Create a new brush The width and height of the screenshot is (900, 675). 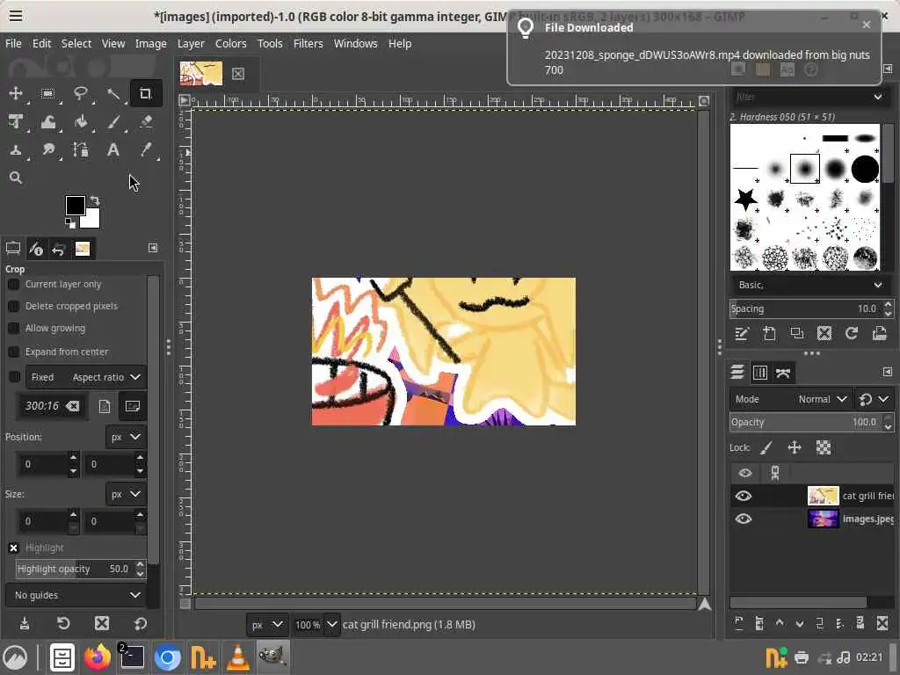coord(769,333)
